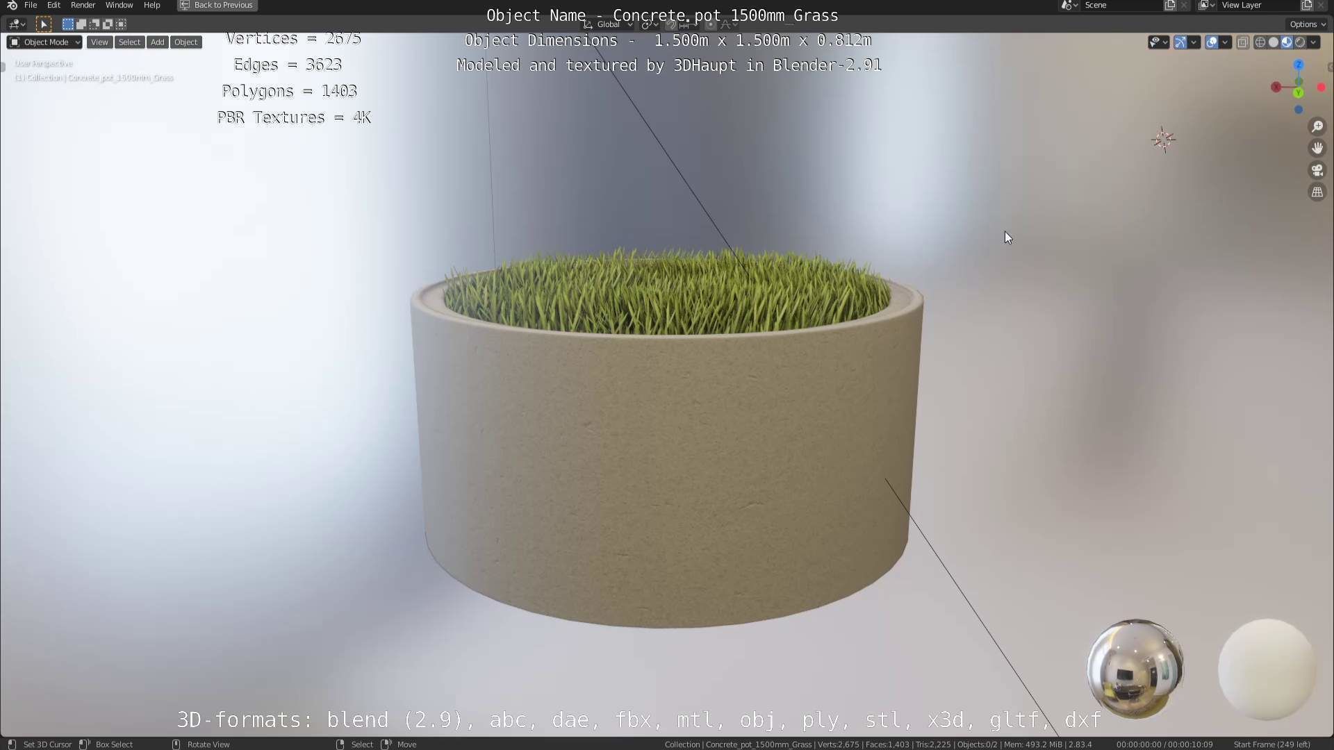Open the scene browse dropdown
Image resolution: width=1334 pixels, height=750 pixels.
click(x=1069, y=5)
